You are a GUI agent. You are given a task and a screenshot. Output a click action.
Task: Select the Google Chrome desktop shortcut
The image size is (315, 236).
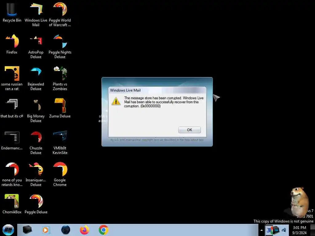60,175
